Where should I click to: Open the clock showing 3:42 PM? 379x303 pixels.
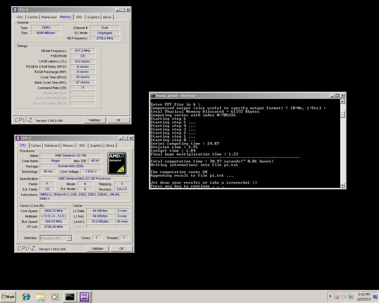(x=364, y=296)
